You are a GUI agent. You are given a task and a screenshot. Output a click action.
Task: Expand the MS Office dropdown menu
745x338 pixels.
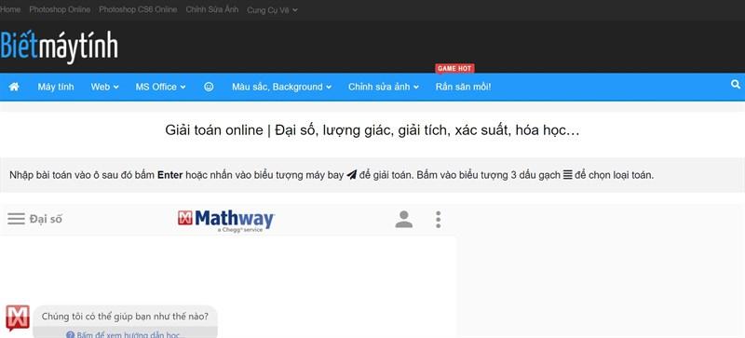[x=160, y=87]
